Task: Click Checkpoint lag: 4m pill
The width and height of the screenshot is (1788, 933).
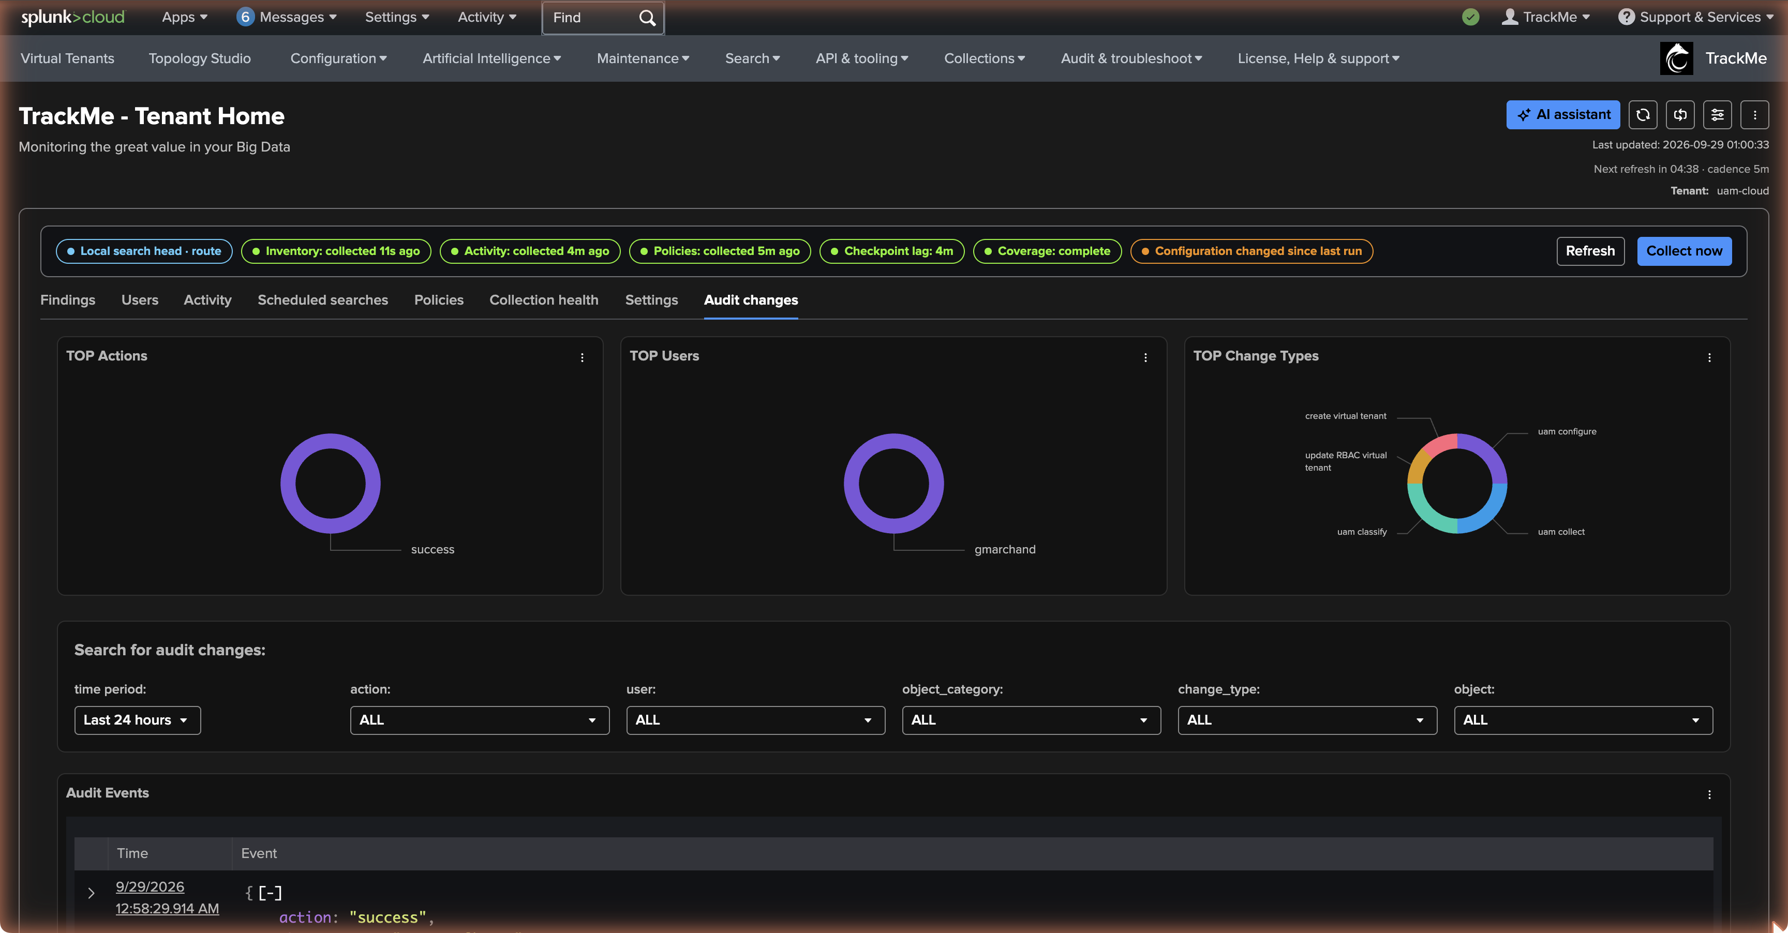Action: point(891,251)
